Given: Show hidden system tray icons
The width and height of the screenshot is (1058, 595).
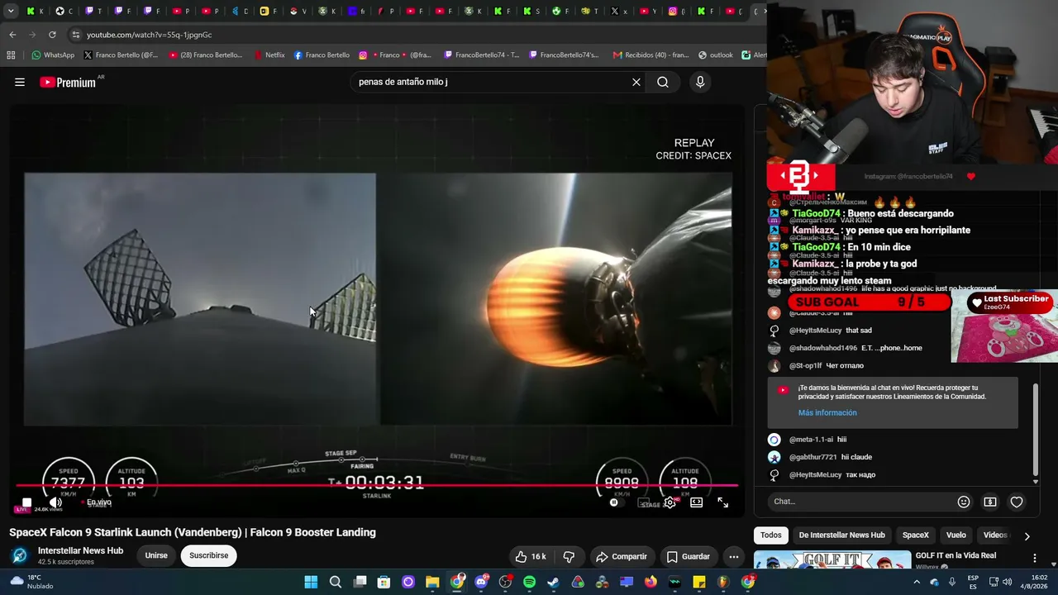Looking at the screenshot, I should point(917,582).
